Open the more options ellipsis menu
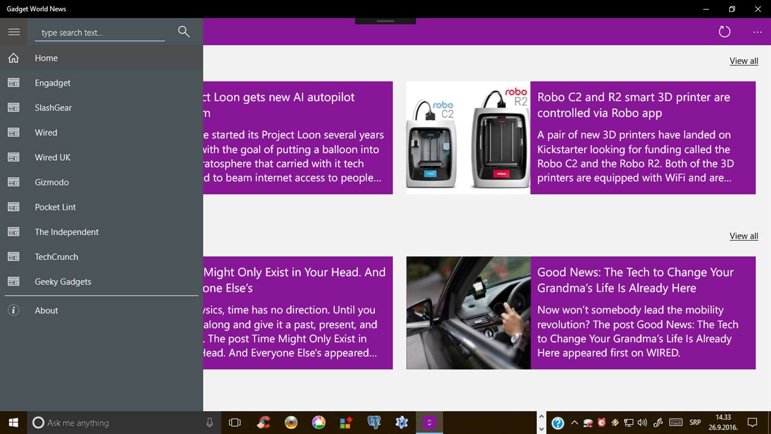This screenshot has height=434, width=771. point(757,32)
